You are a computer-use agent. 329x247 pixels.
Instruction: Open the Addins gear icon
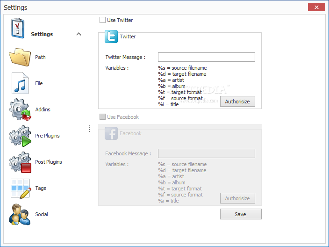coord(20,109)
